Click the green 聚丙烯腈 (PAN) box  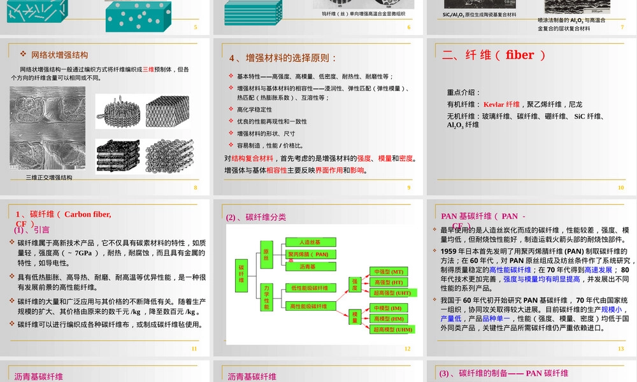(x=311, y=255)
